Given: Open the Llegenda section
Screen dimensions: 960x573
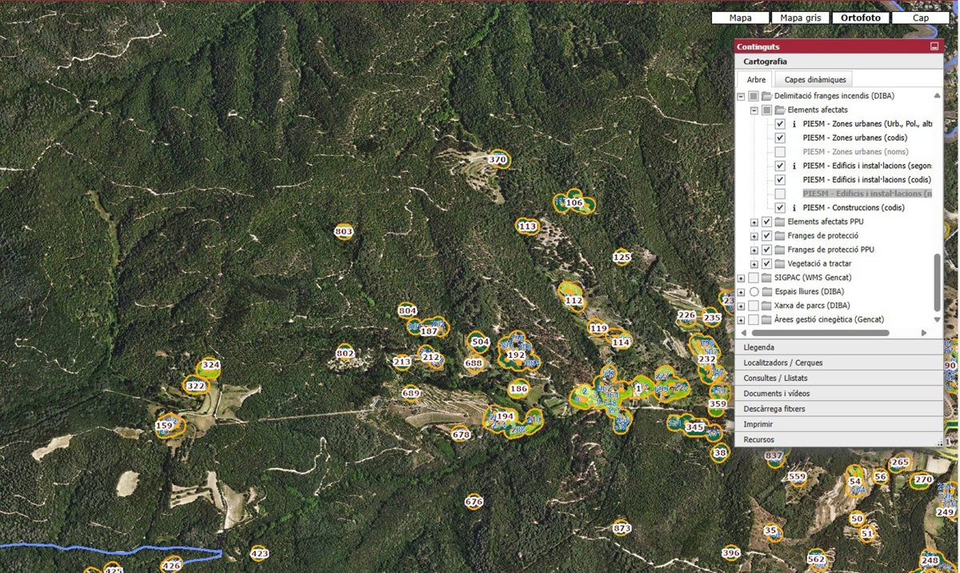Looking at the screenshot, I should [838, 347].
